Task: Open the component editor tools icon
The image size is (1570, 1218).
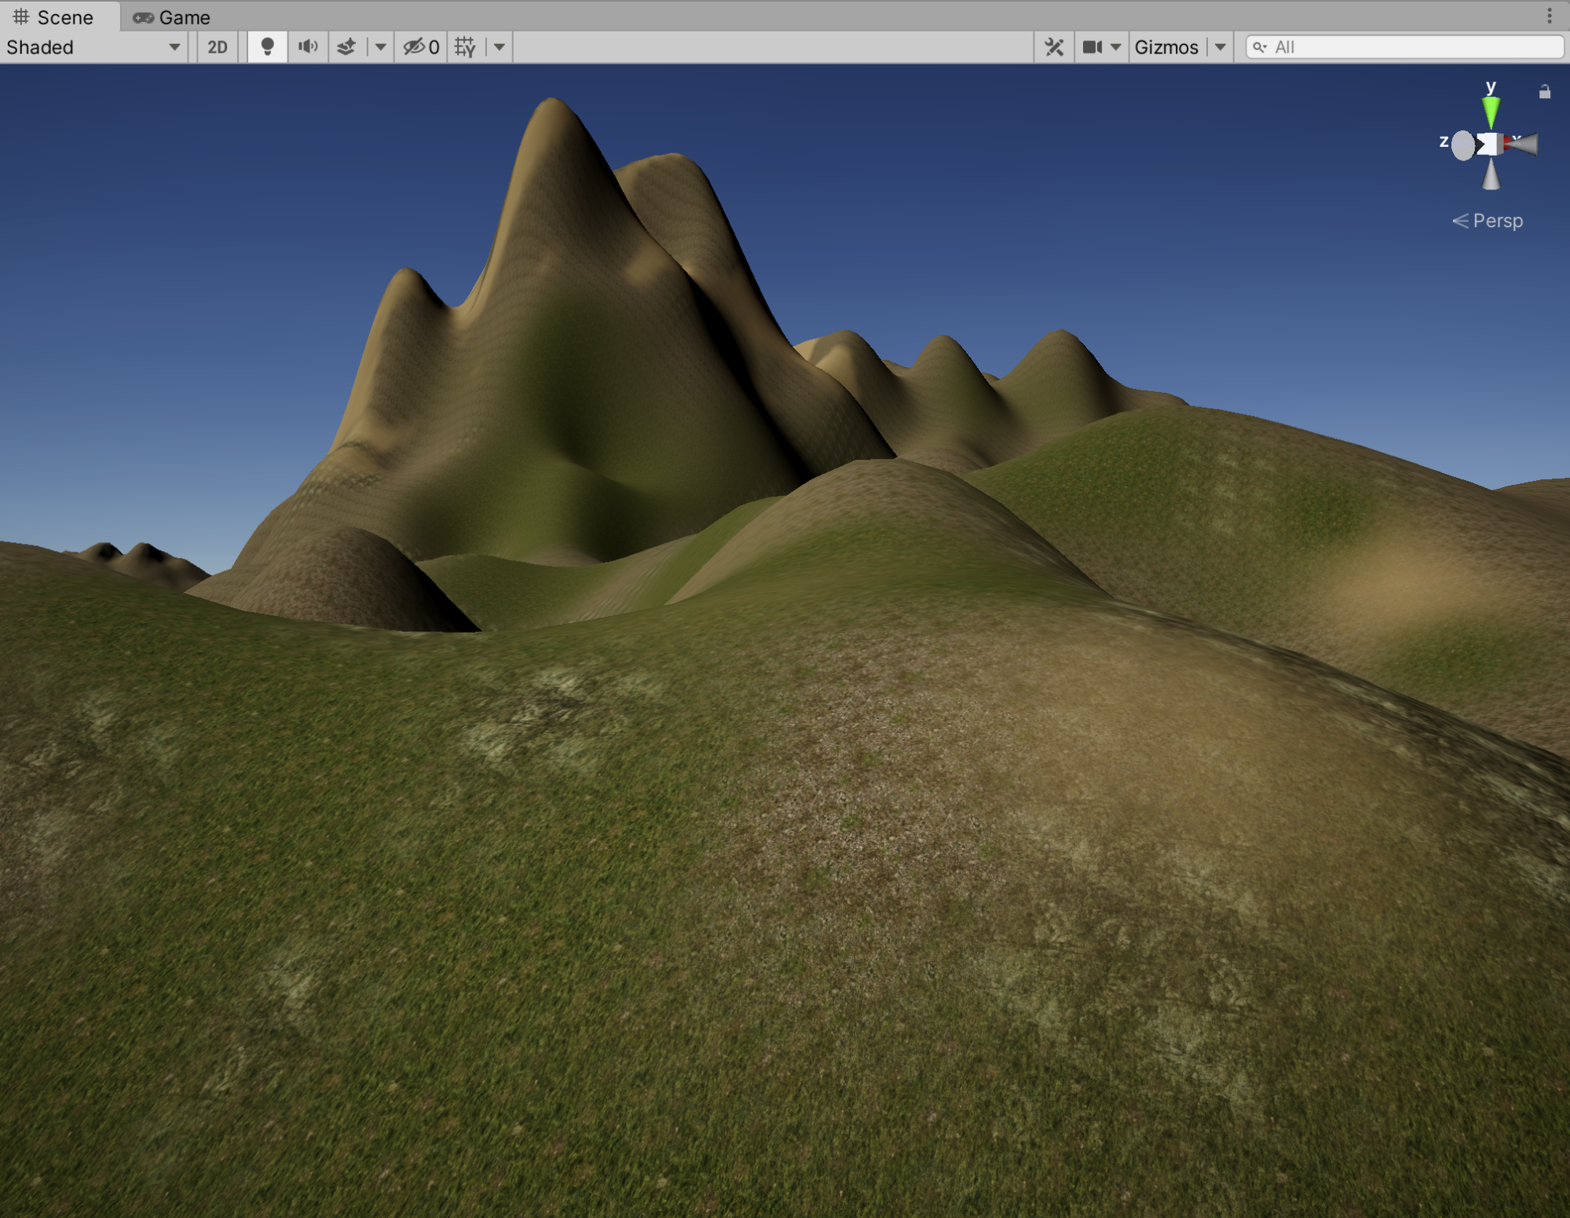Action: tap(1054, 47)
